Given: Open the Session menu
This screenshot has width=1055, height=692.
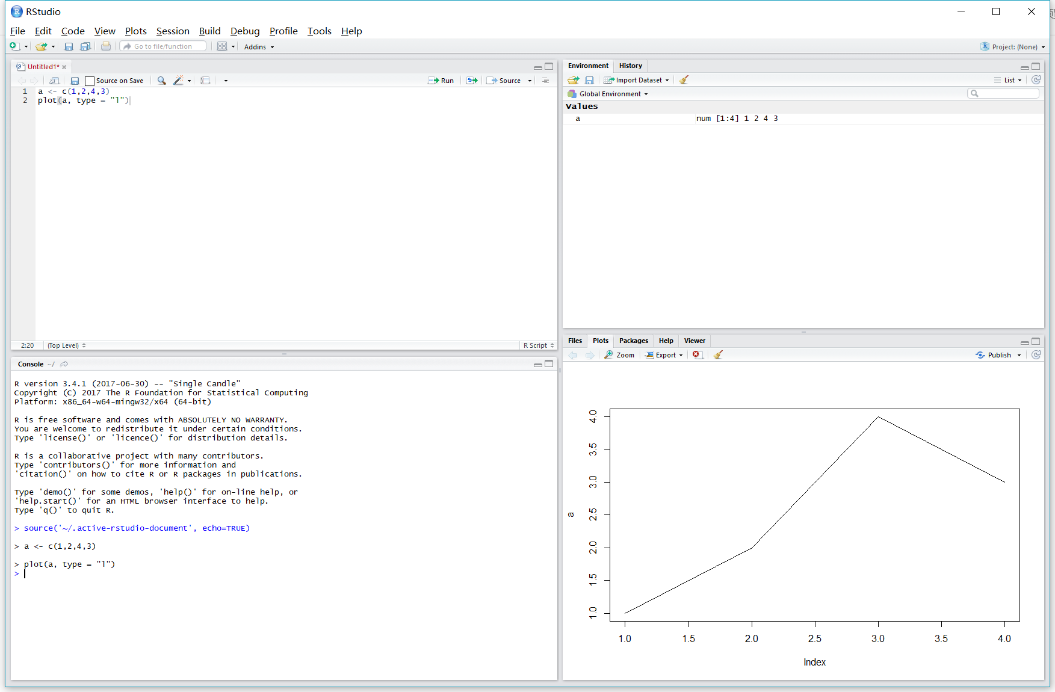Looking at the screenshot, I should tap(173, 31).
